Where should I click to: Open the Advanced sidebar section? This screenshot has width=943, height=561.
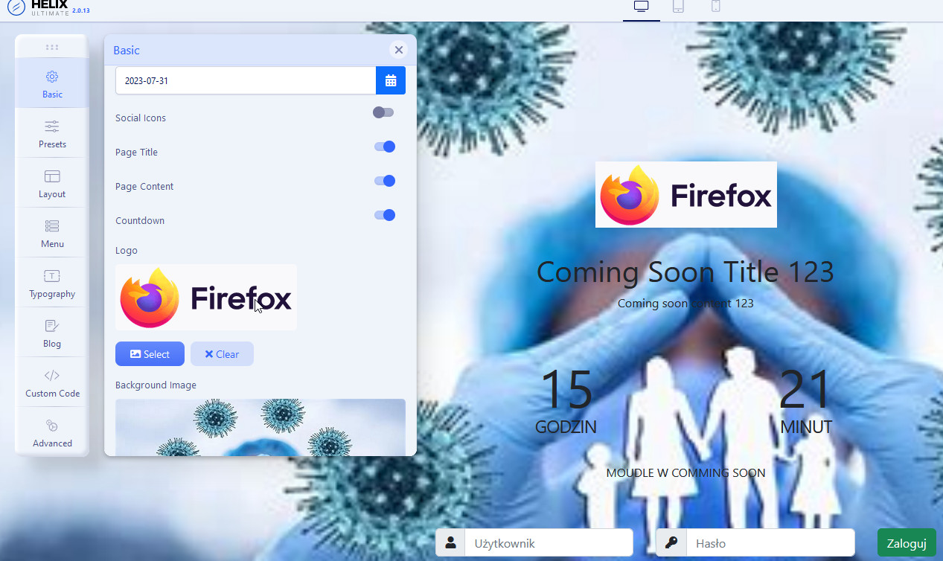[x=52, y=432]
